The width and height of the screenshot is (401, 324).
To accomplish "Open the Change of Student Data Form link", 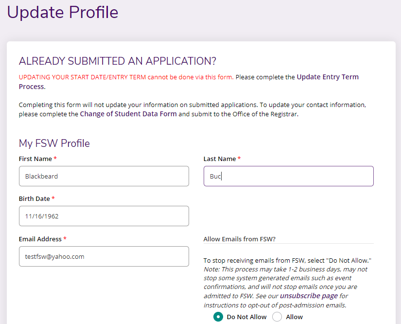I will pyautogui.click(x=128, y=114).
